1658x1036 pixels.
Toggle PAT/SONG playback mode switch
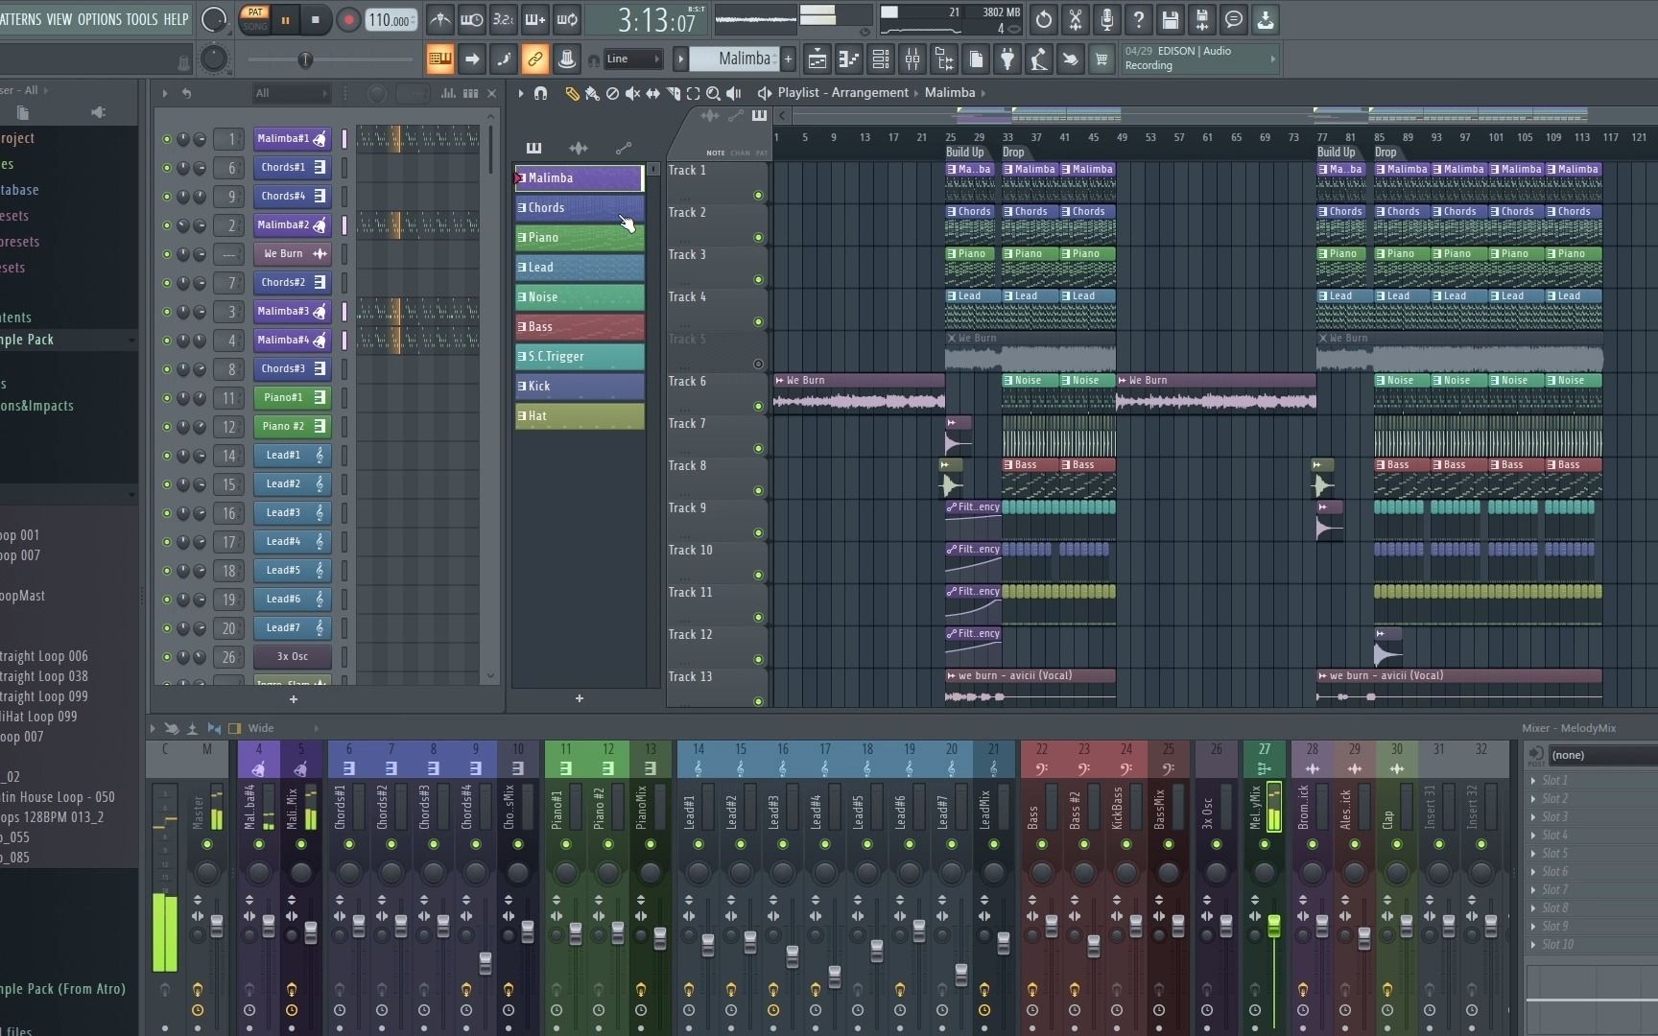(255, 19)
